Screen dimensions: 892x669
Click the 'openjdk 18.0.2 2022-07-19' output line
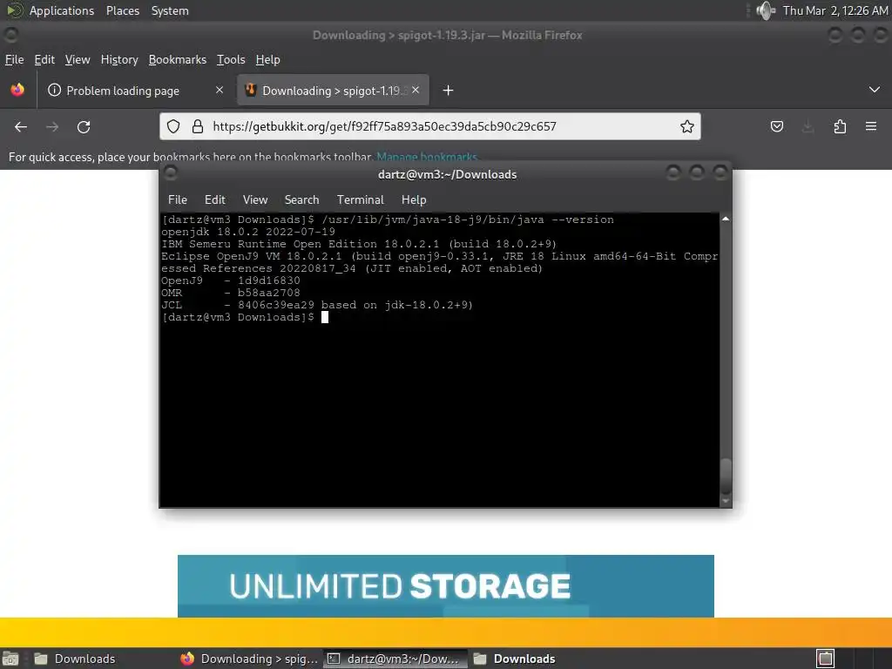[248, 232]
